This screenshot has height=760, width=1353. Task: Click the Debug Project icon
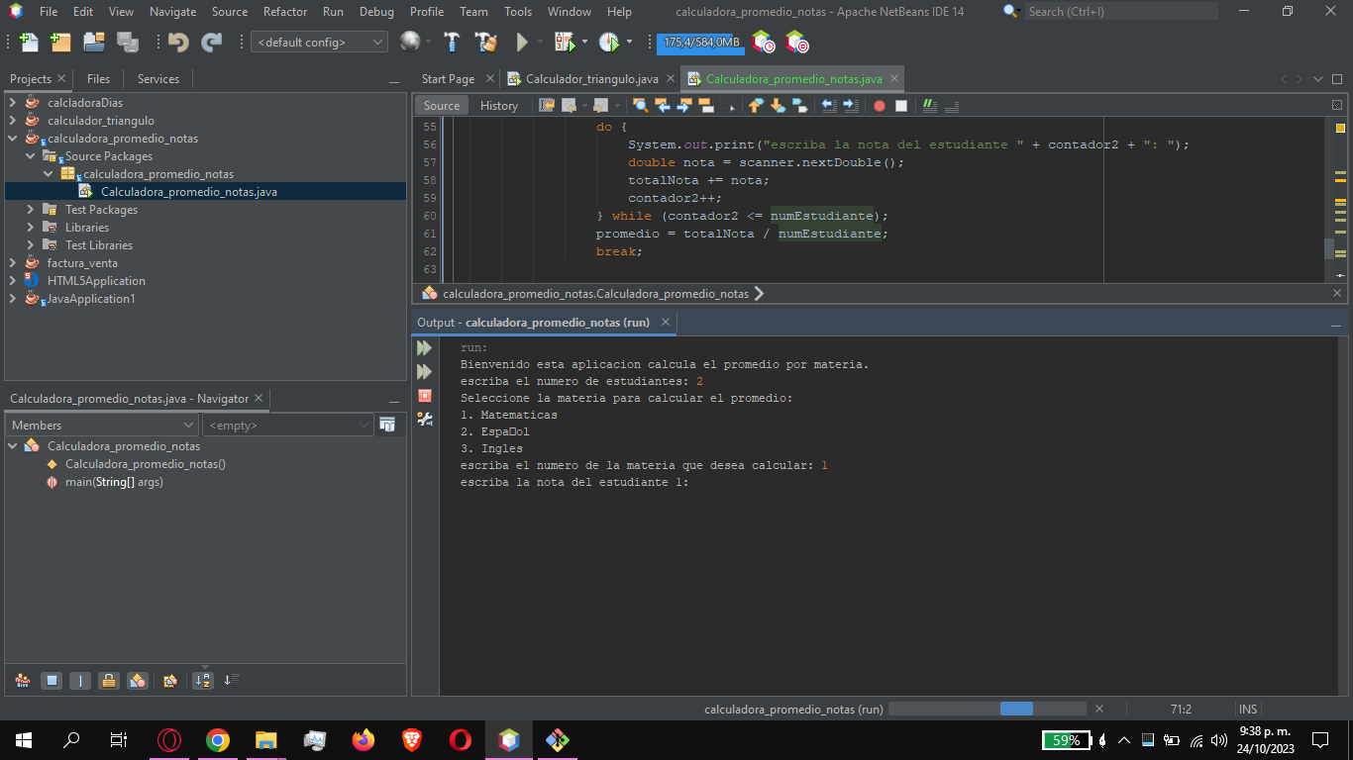point(566,42)
